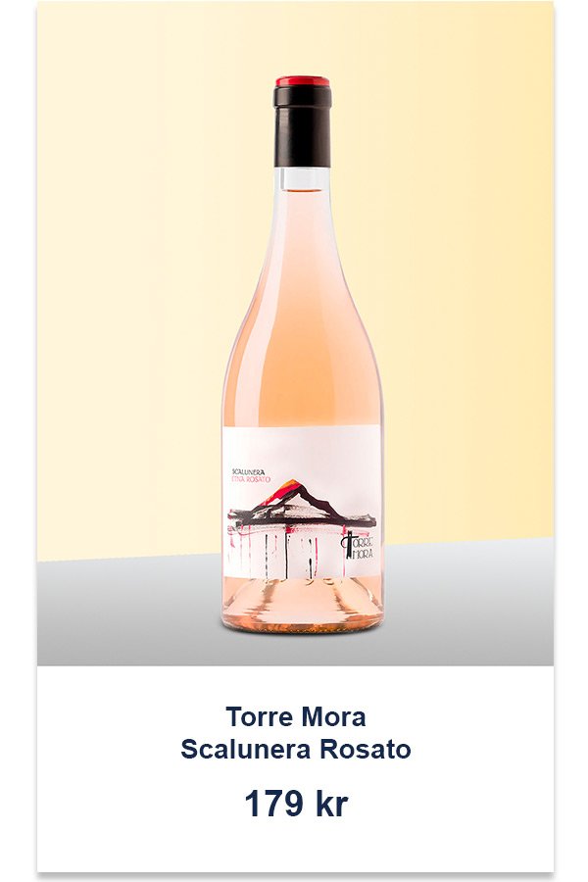
Task: Click the punt base of the bottle
Action: pos(302,603)
